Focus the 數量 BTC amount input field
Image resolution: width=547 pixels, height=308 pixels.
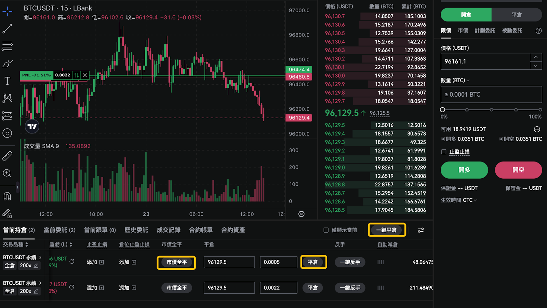491,94
